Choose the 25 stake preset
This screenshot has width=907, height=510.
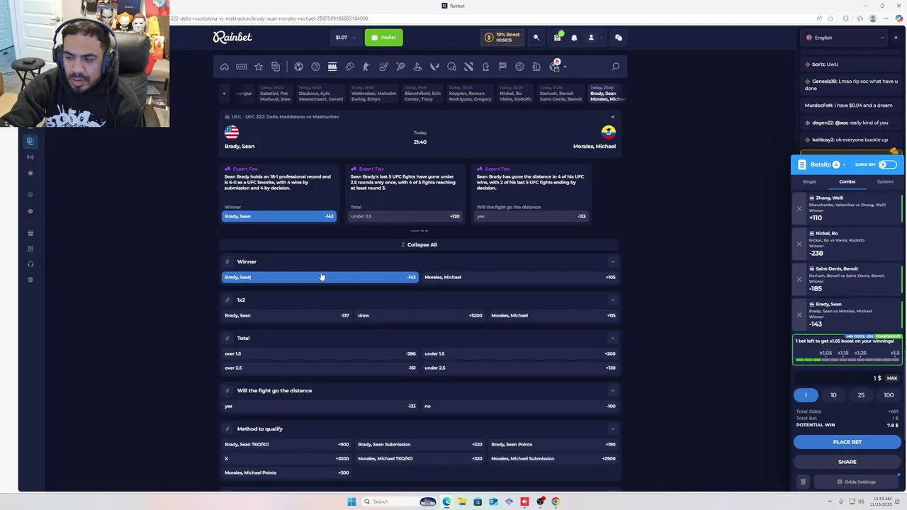coord(861,395)
